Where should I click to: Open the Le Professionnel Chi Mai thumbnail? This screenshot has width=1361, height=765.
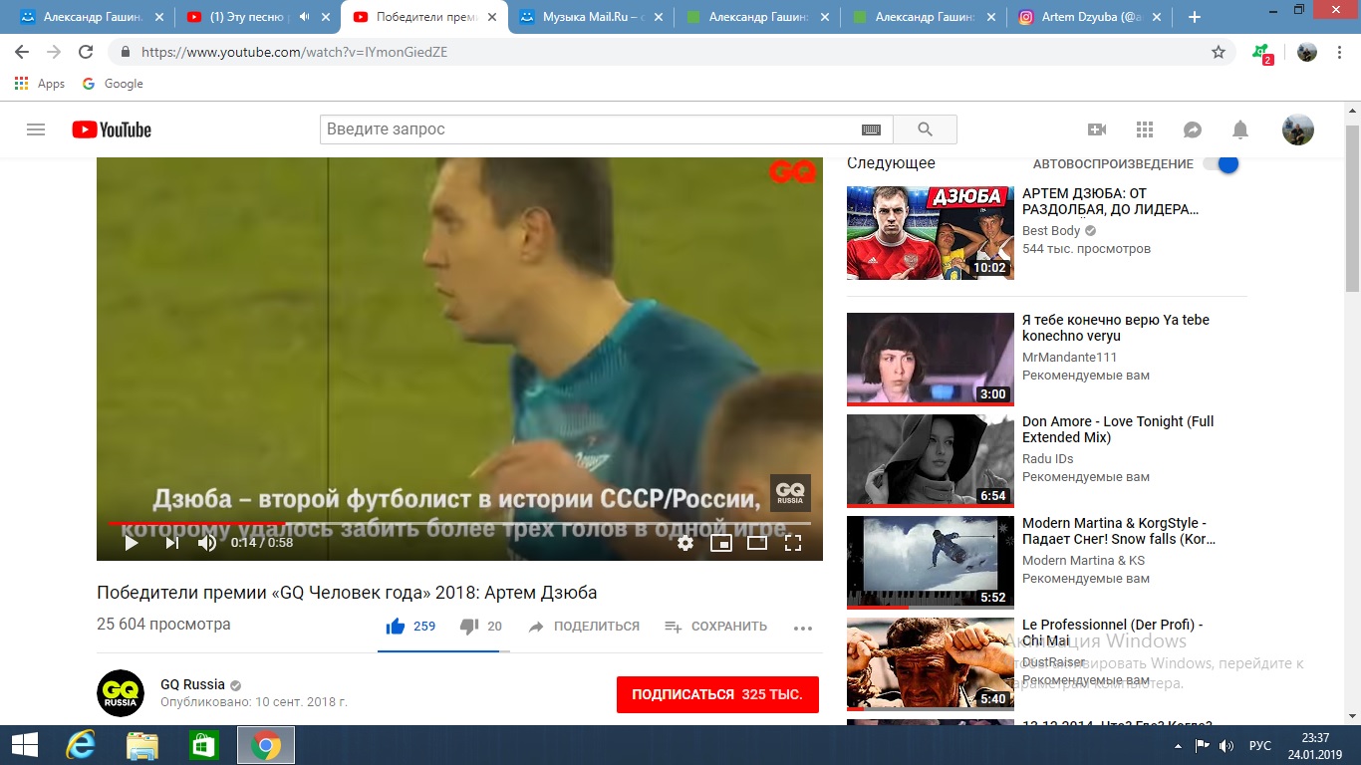tap(931, 664)
